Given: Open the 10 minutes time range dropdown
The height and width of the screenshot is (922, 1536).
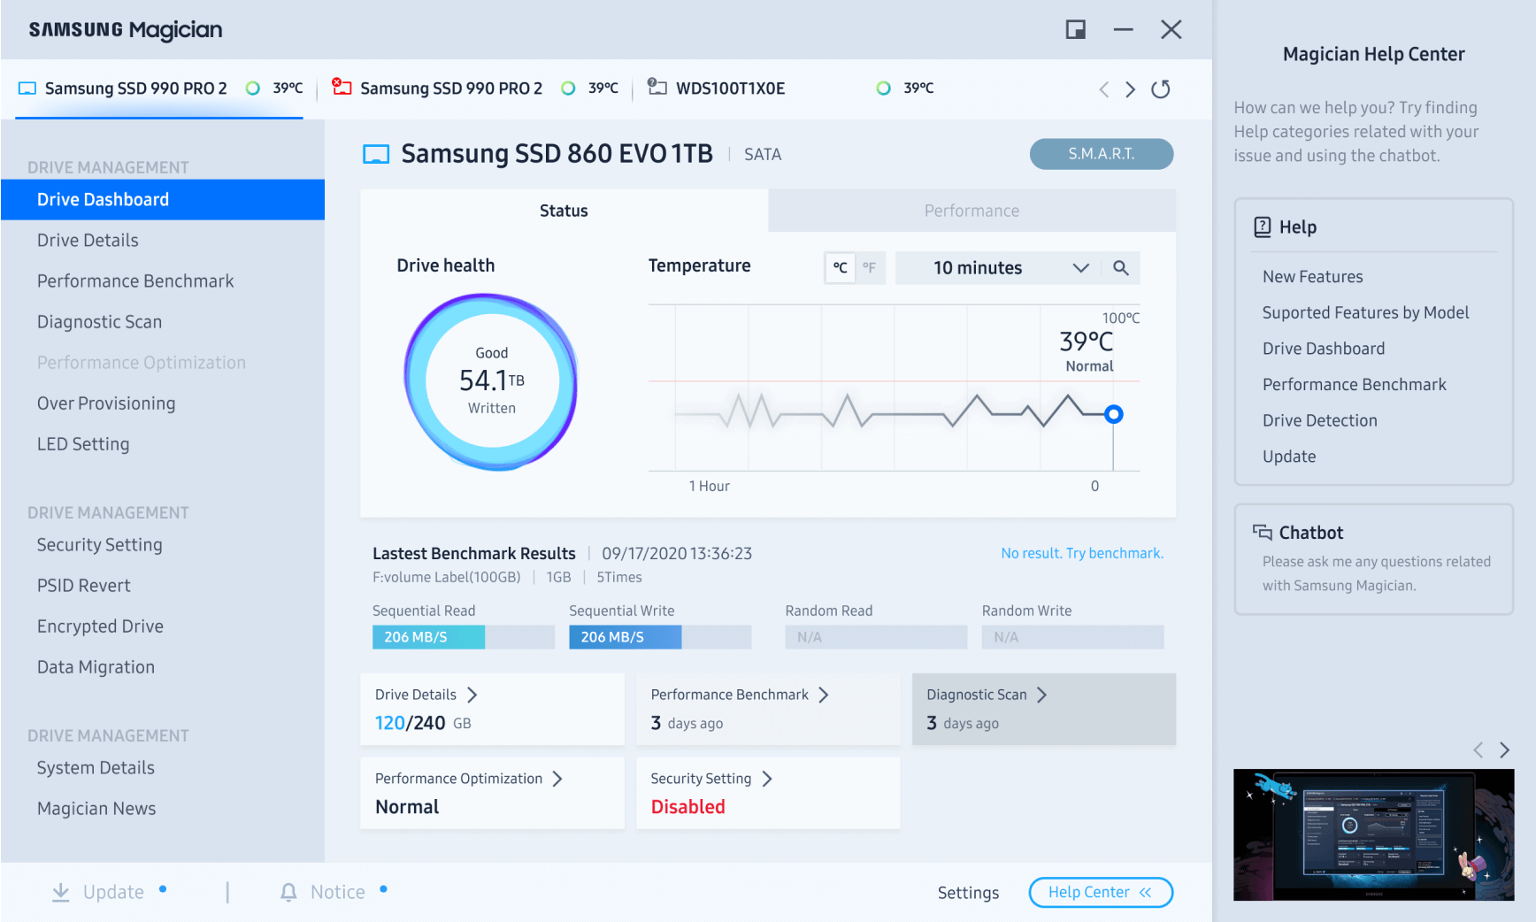Looking at the screenshot, I should coord(997,268).
